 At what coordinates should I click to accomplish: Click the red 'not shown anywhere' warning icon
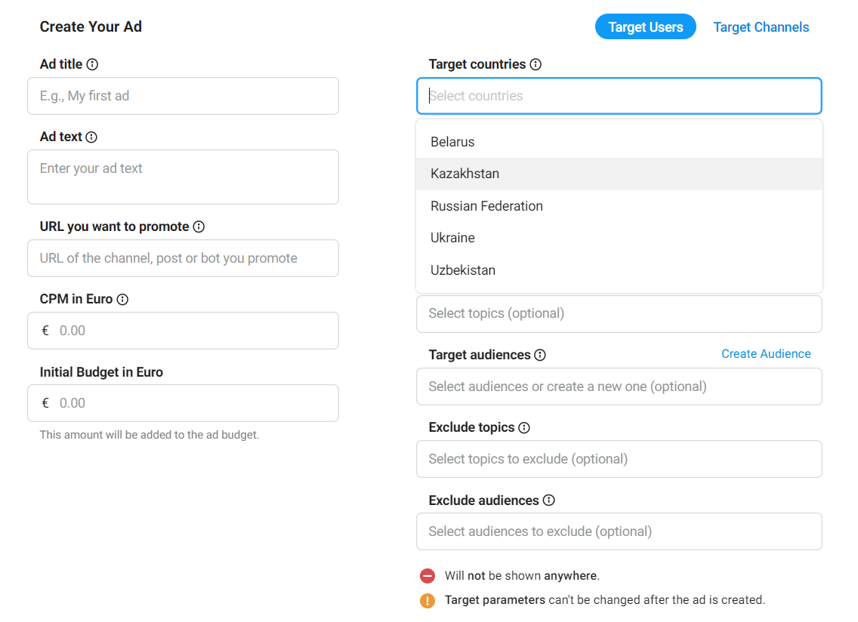tap(427, 575)
